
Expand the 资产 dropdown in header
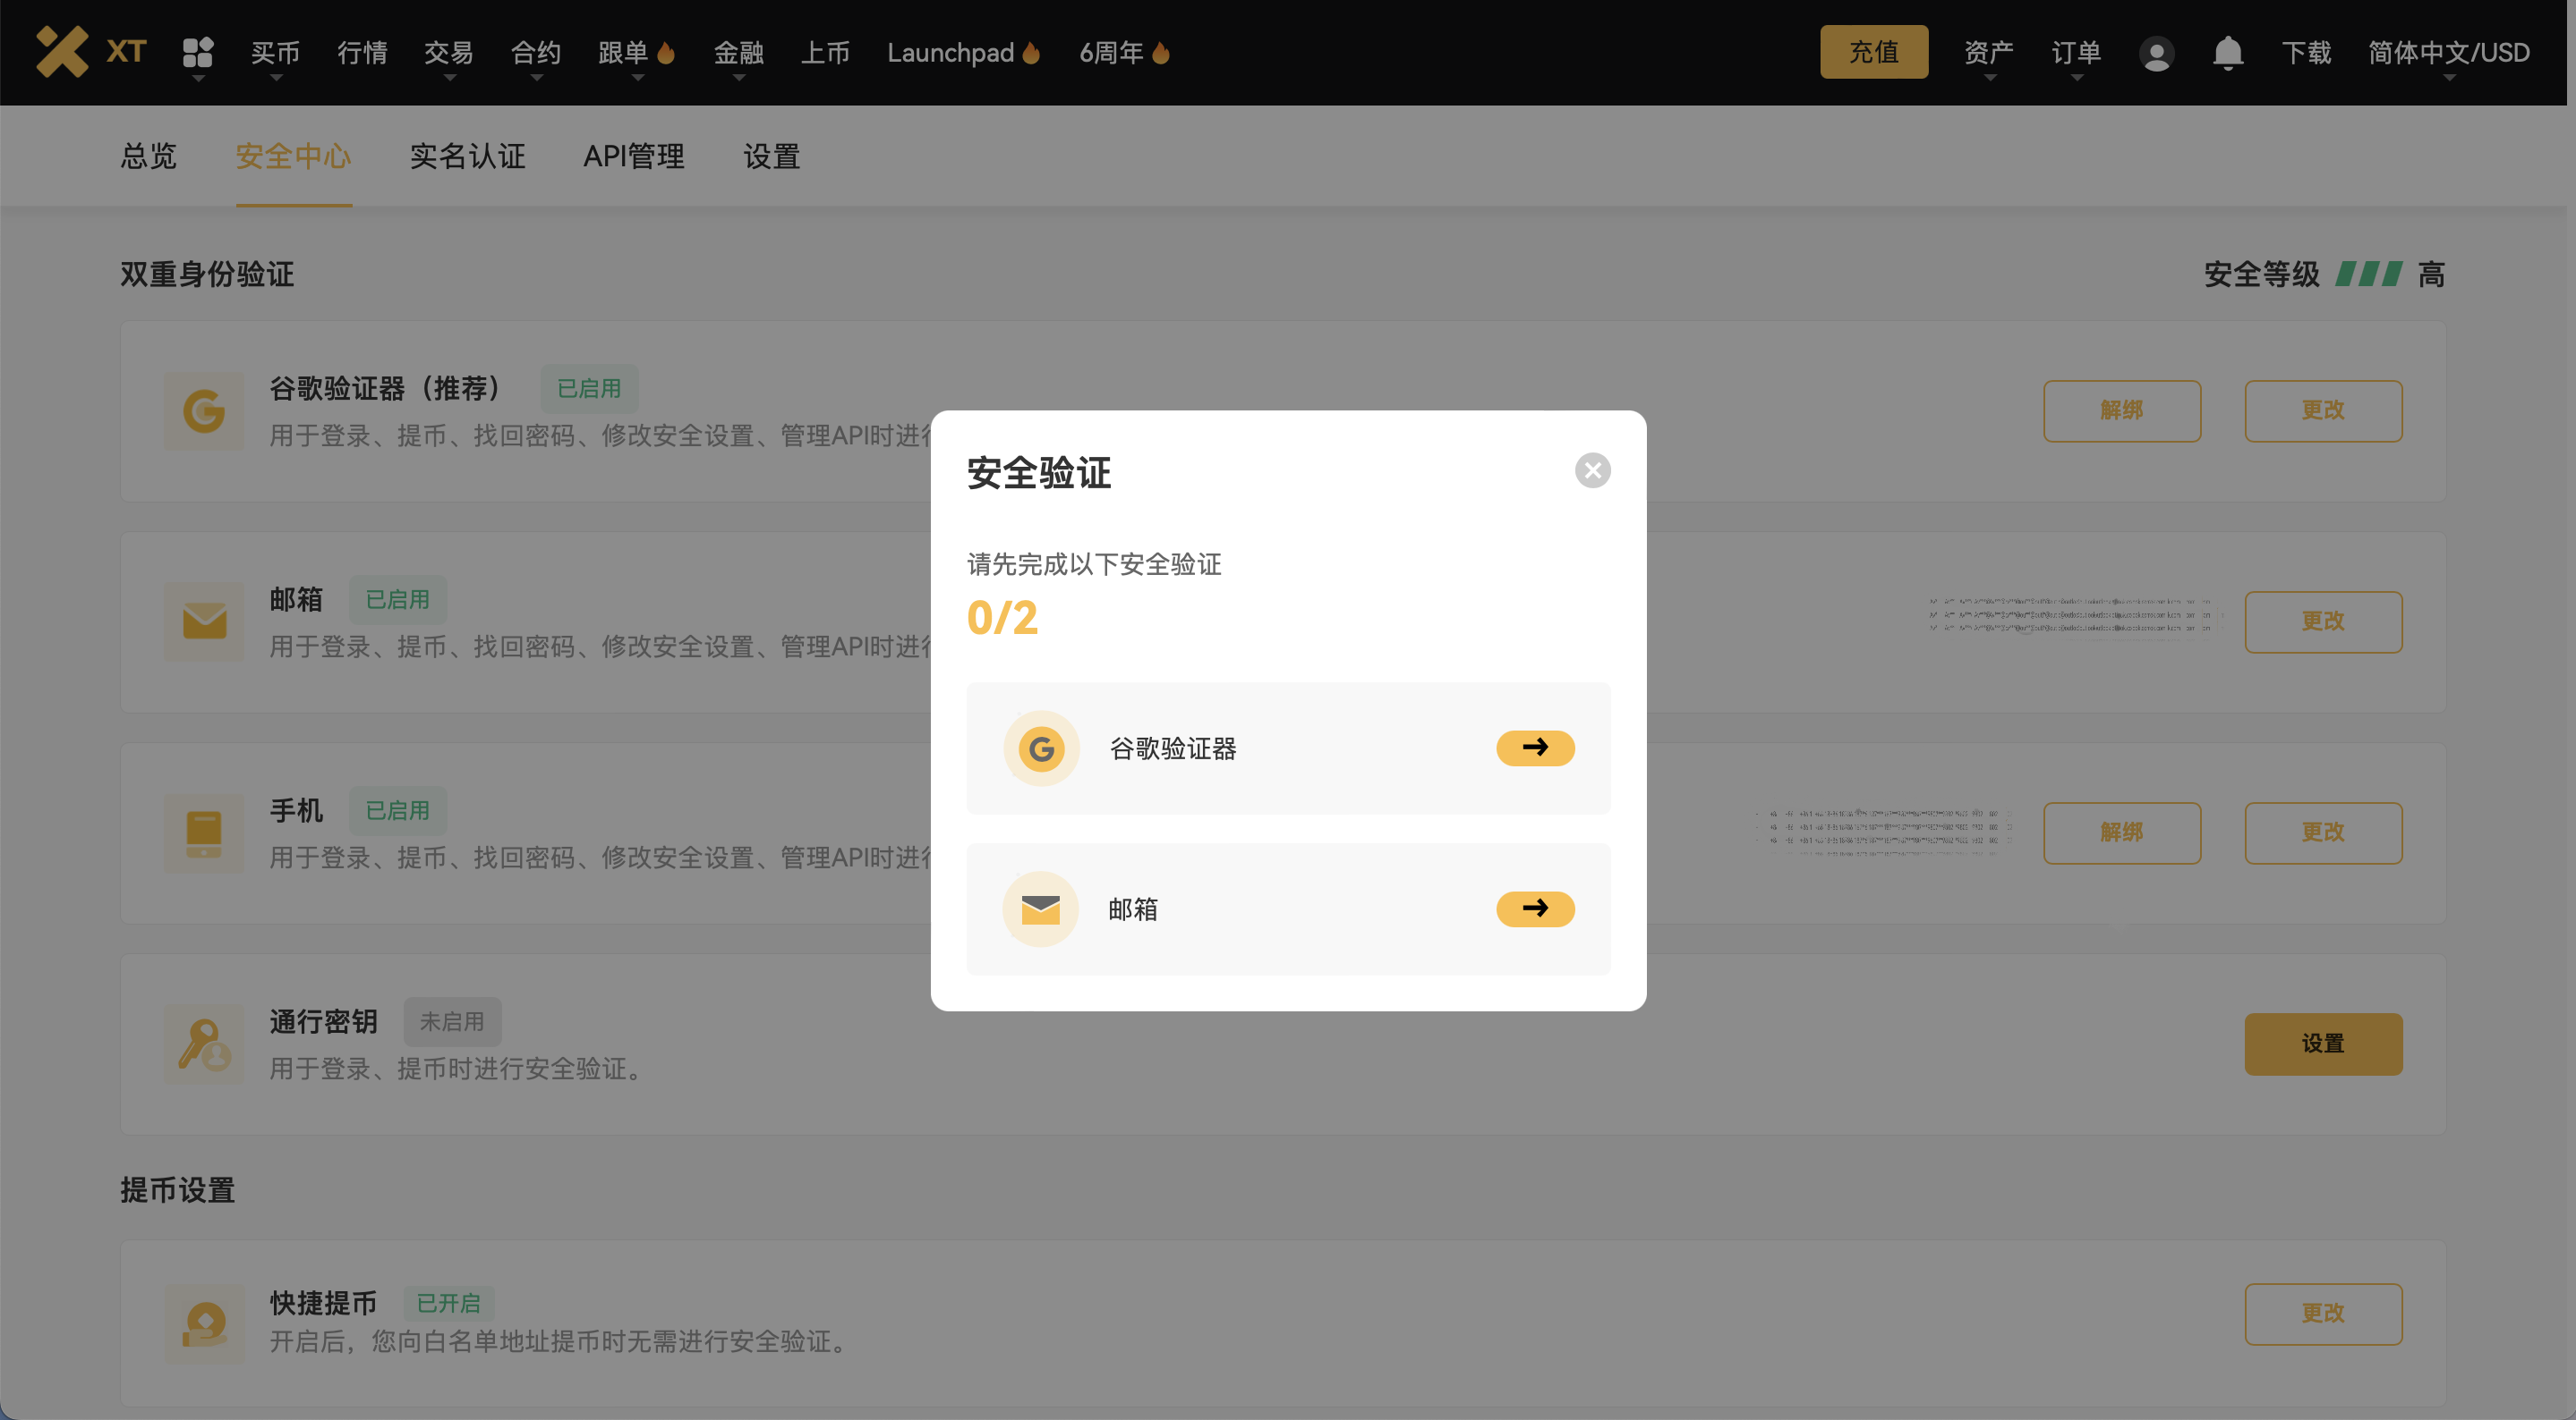pos(1988,53)
